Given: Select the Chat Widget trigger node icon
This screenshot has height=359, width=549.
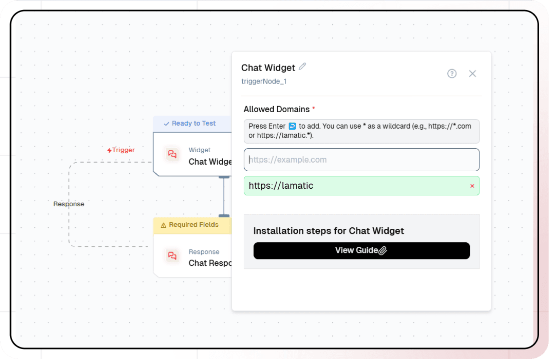Looking at the screenshot, I should click(172, 154).
